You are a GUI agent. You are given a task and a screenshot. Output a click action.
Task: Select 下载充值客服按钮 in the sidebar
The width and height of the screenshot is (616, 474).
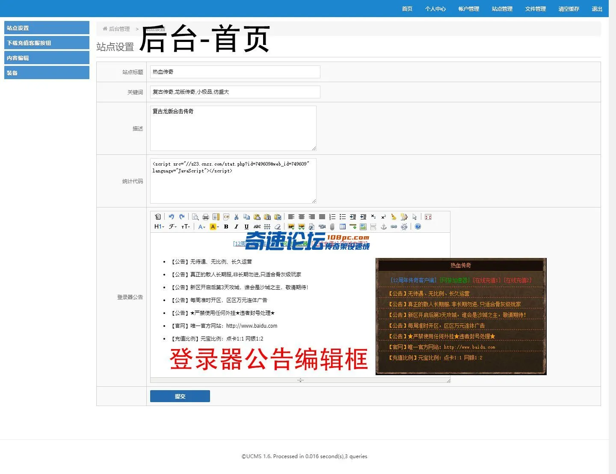click(47, 43)
